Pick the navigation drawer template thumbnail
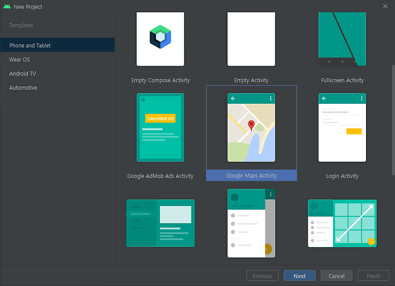 (x=251, y=223)
